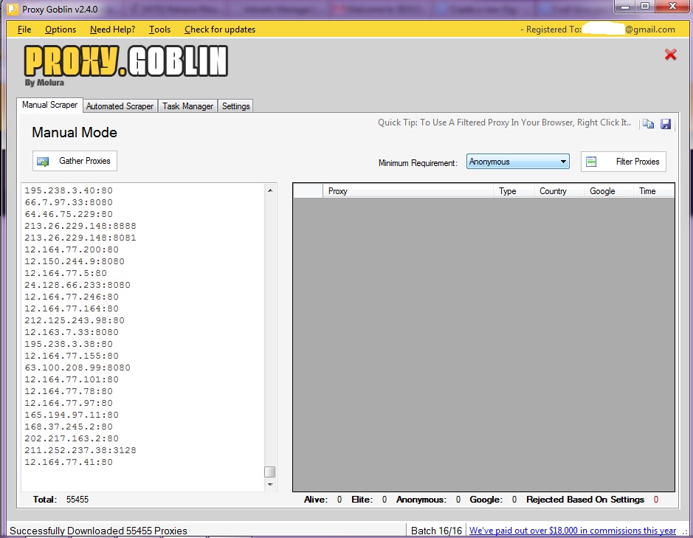Screen dimensions: 693x538
Task: Open the Tools menu
Action: [x=159, y=30]
